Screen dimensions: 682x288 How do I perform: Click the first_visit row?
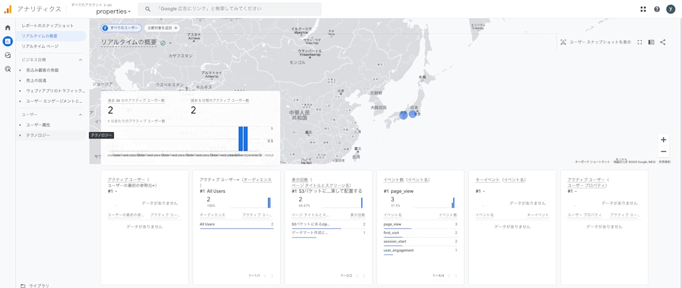point(420,233)
